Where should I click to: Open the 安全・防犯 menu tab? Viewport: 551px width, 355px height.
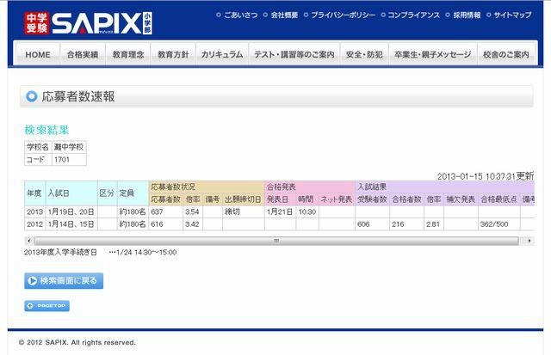[x=364, y=54]
